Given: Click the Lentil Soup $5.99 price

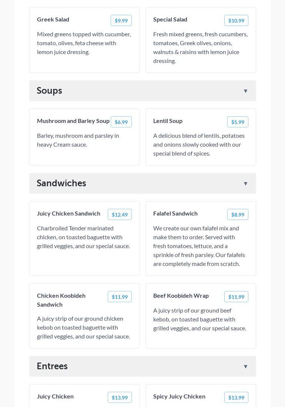Looking at the screenshot, I should tap(238, 122).
